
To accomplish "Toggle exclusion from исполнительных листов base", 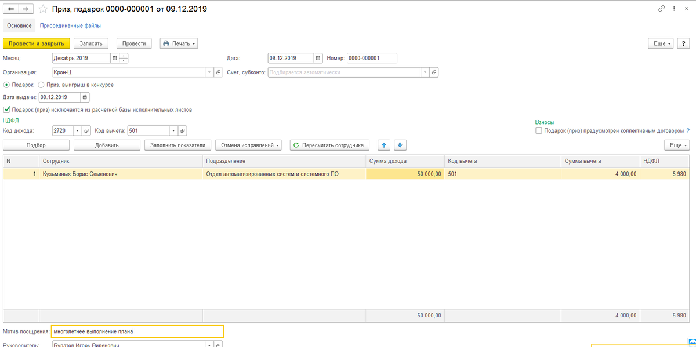I will (6, 109).
